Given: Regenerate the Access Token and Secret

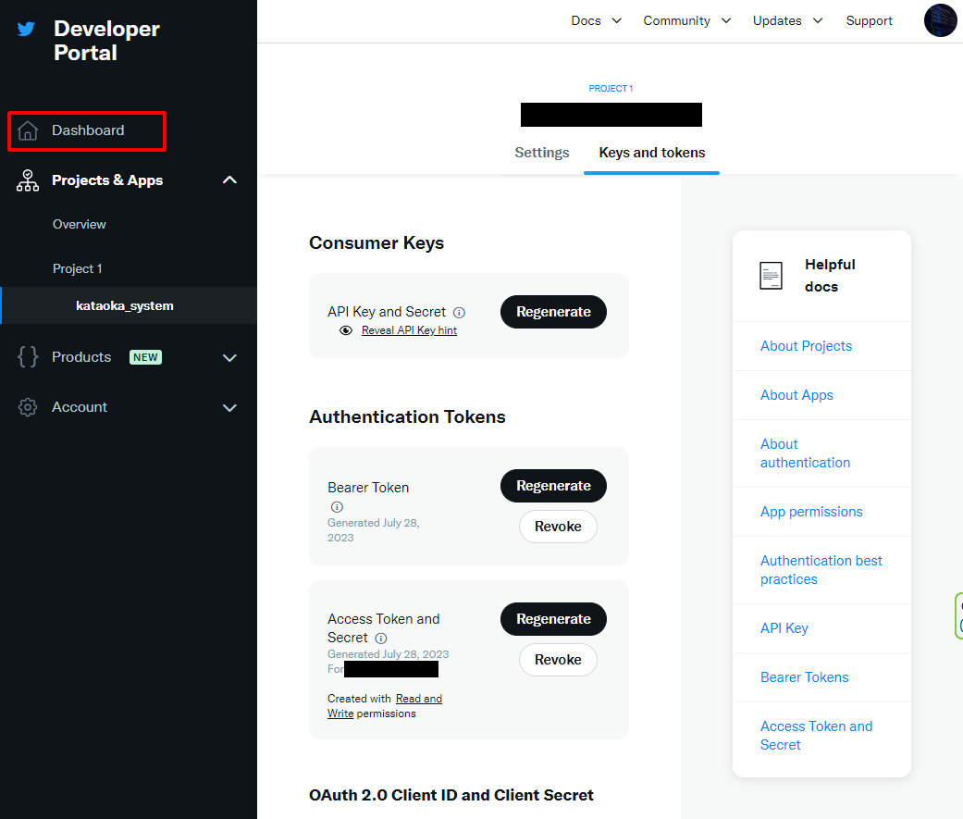Looking at the screenshot, I should [553, 619].
